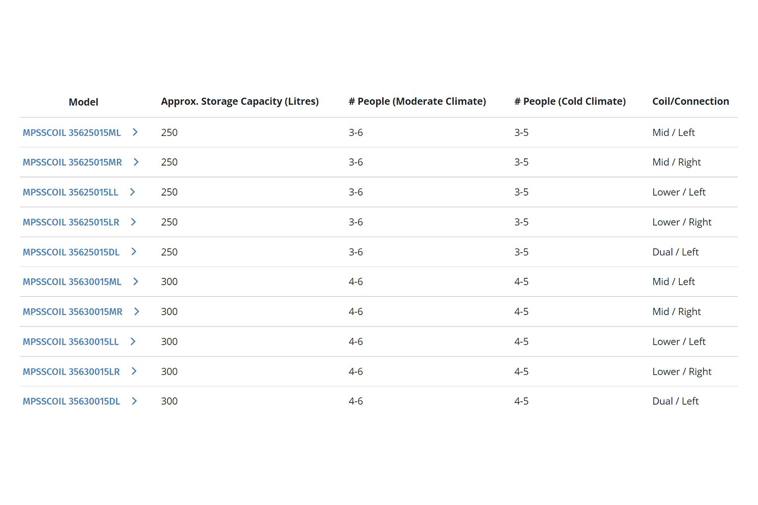This screenshot has width=758, height=505.
Task: Open the MPSSCOIL 35630015MR model link
Action: click(72, 312)
